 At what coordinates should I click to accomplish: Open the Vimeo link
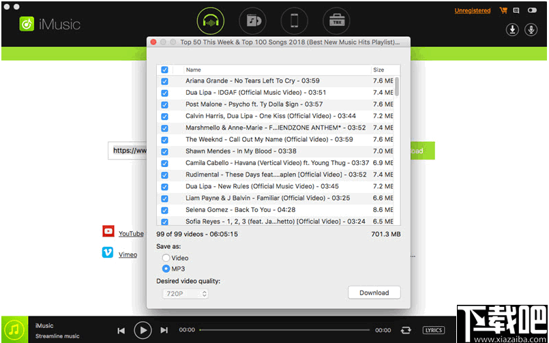(128, 254)
